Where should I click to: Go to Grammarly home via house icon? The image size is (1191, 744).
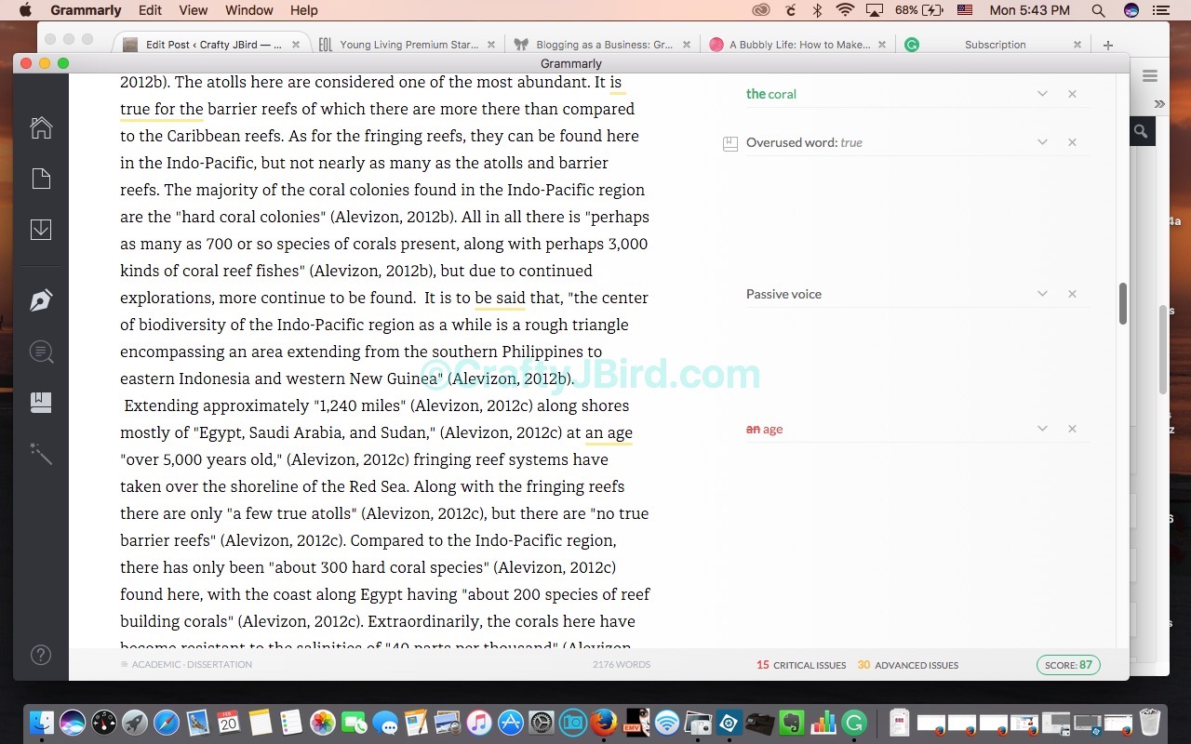point(41,127)
